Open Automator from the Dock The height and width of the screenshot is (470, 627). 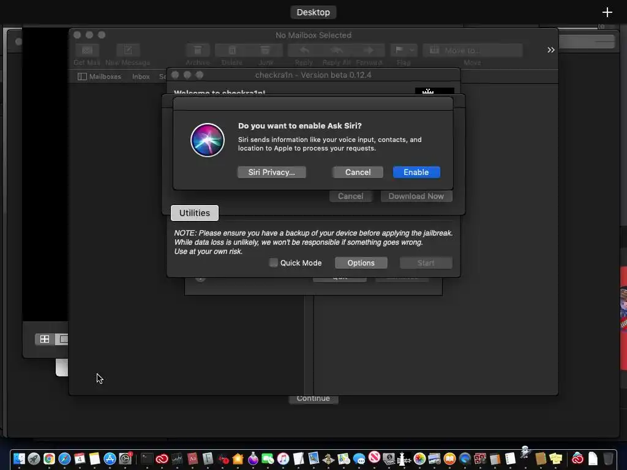pos(525,453)
